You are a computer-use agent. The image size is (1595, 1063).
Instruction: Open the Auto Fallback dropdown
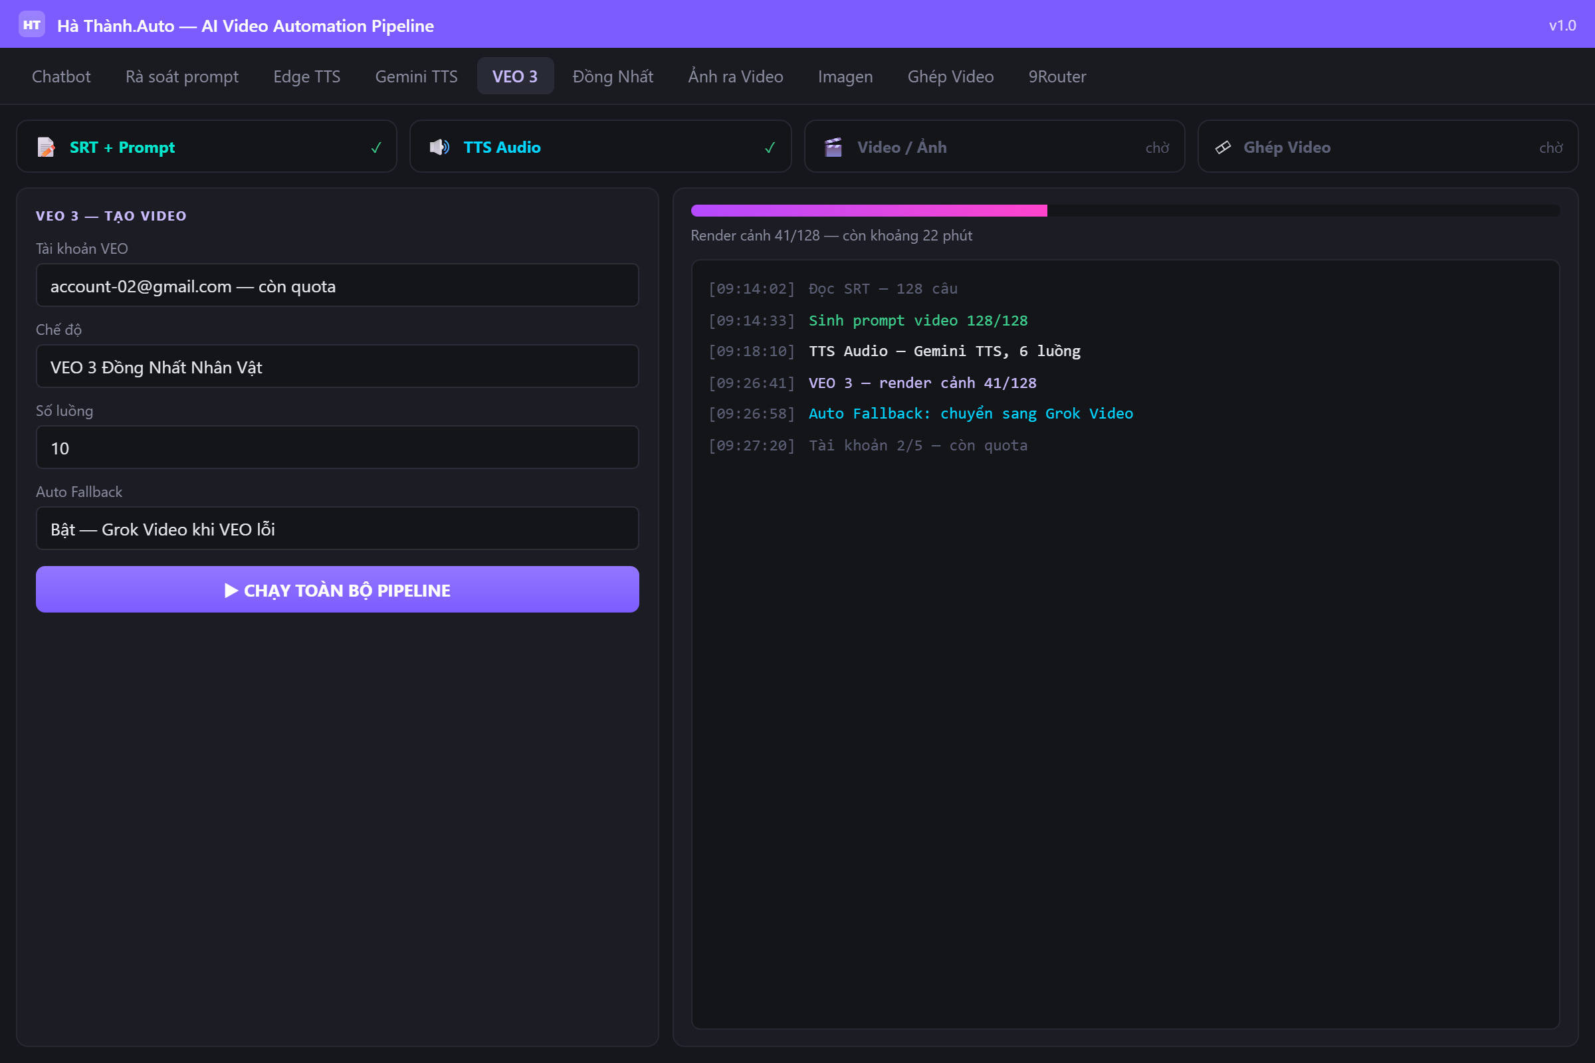click(x=337, y=529)
